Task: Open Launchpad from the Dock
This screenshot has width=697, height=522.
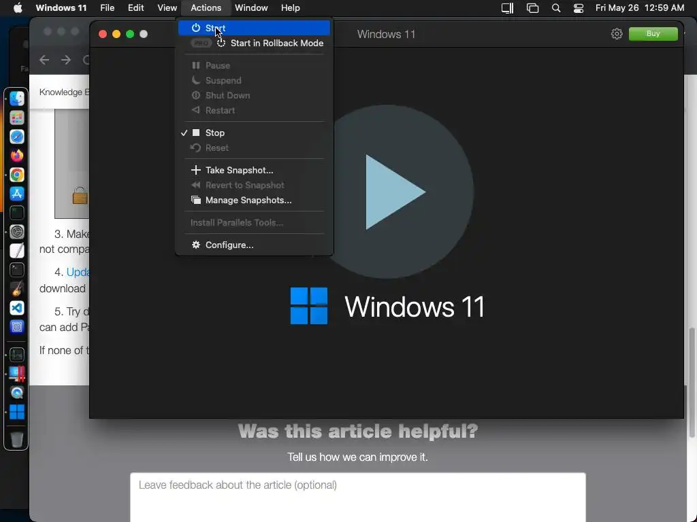Action: click(x=17, y=118)
